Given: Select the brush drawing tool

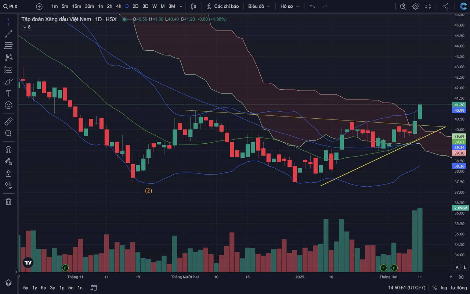Looking at the screenshot, I should tap(8, 81).
